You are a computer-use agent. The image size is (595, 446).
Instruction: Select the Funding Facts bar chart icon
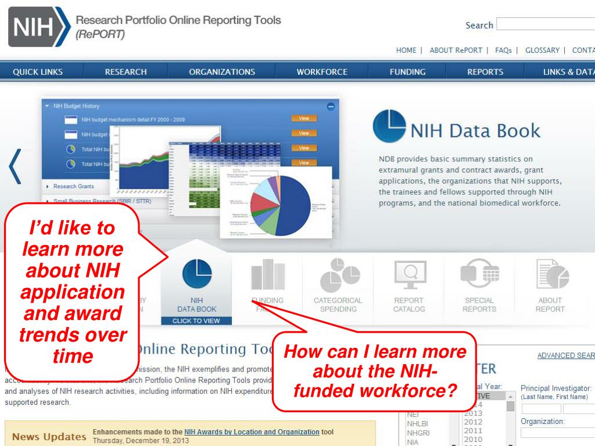(268, 274)
